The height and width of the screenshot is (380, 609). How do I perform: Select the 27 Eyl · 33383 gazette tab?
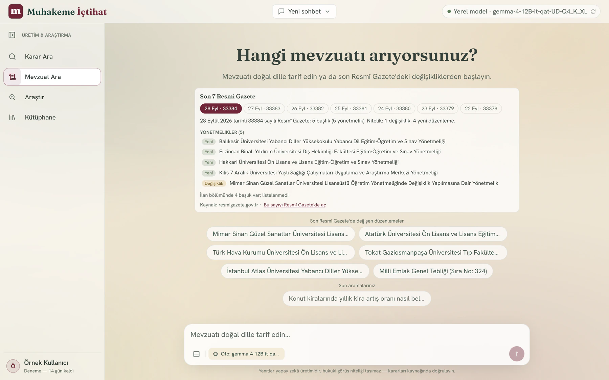tap(264, 108)
